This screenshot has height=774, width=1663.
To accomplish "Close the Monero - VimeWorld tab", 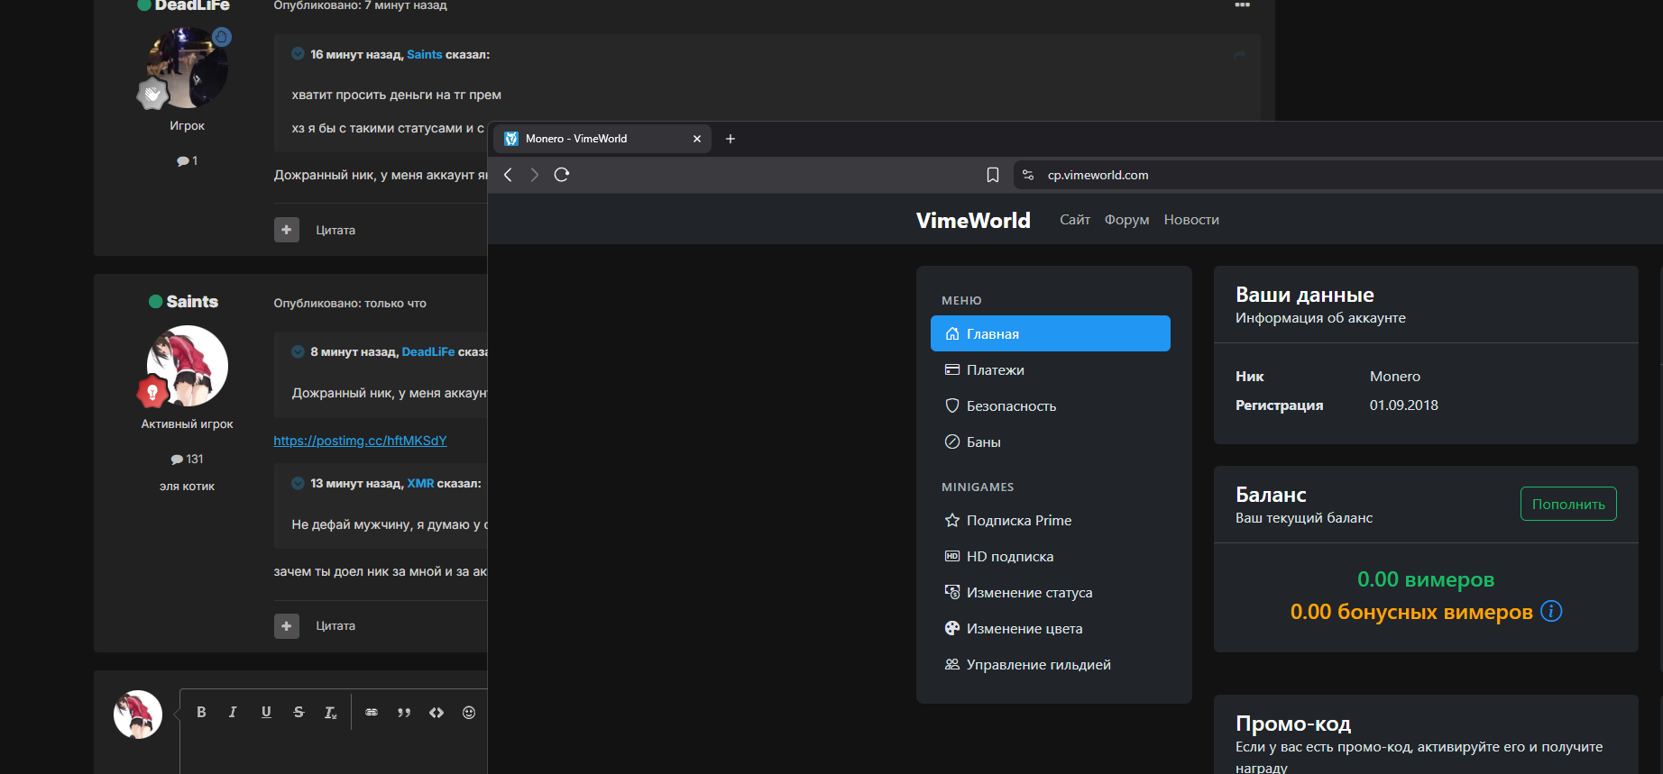I will coord(697,139).
